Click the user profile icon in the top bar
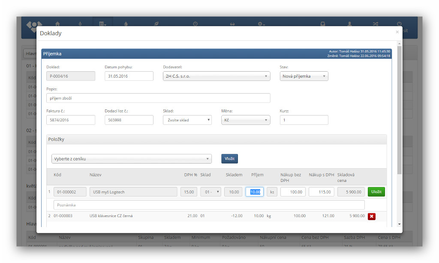 349,24
